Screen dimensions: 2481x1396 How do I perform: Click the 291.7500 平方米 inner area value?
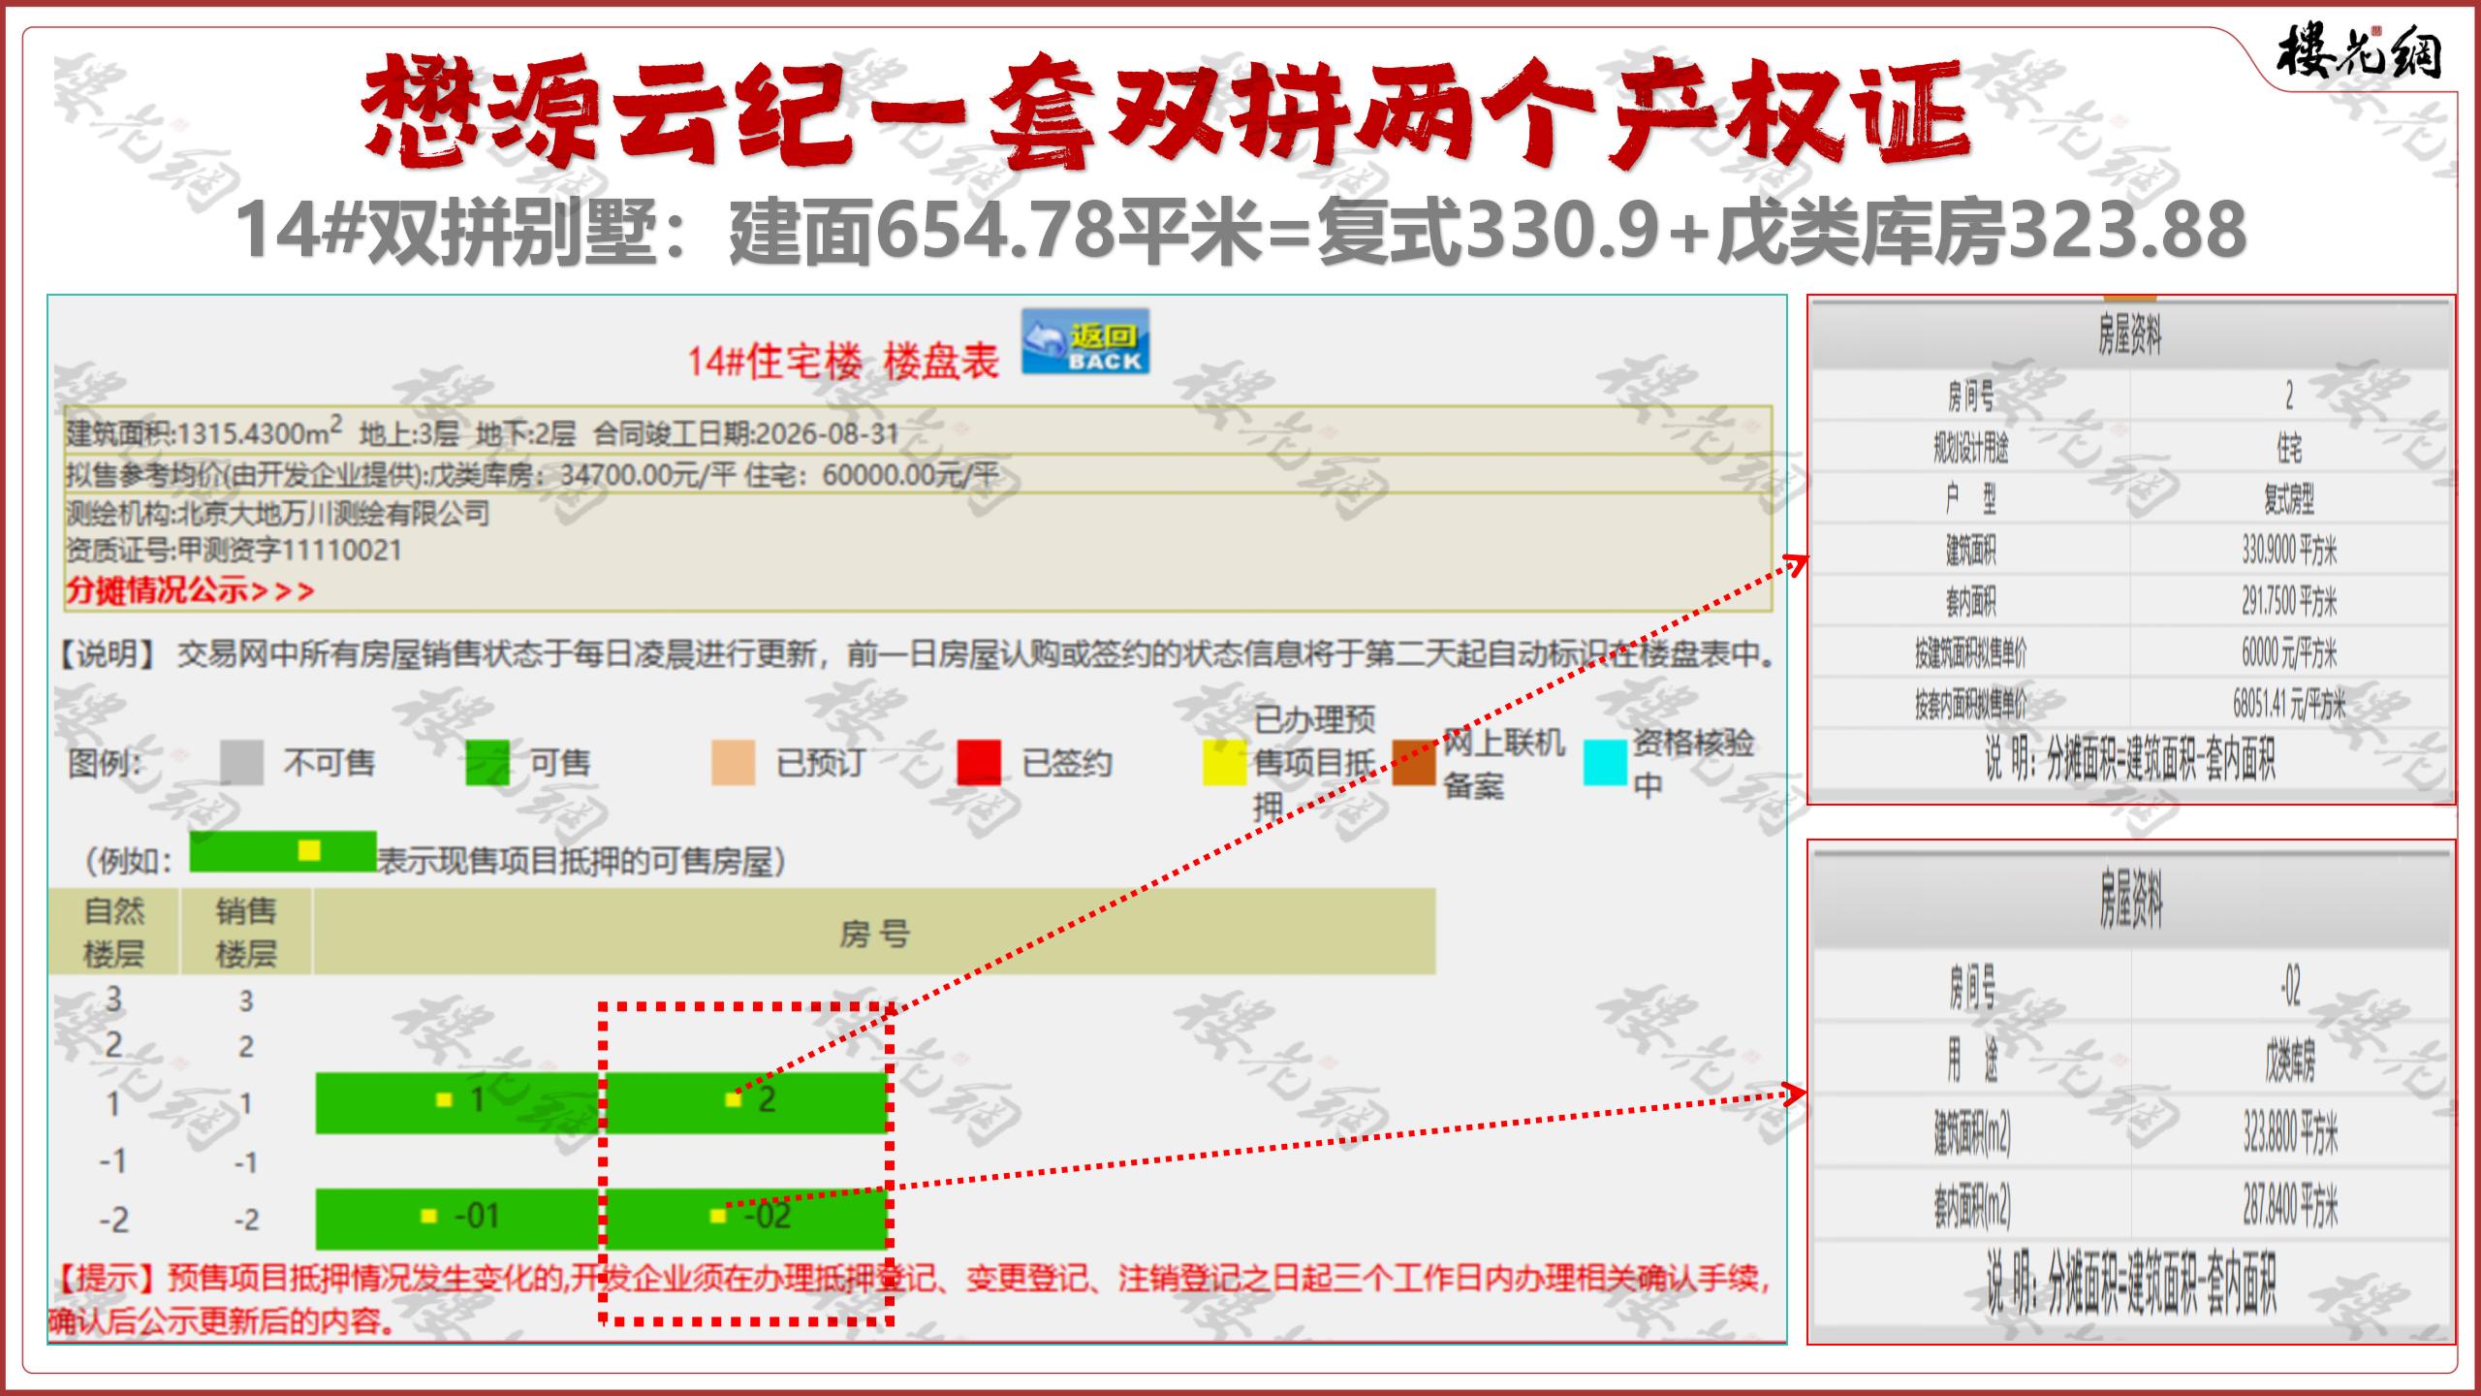2289,602
